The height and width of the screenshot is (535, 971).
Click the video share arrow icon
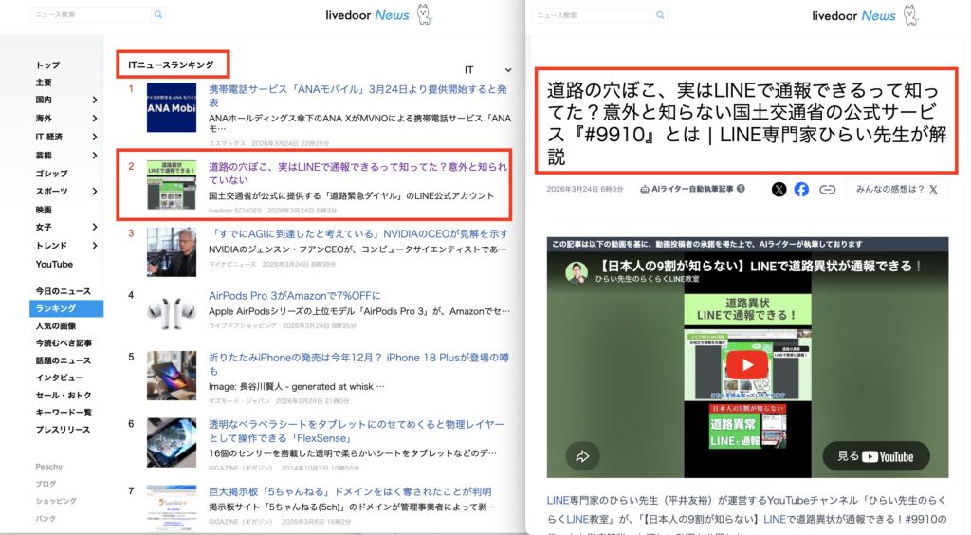582,456
